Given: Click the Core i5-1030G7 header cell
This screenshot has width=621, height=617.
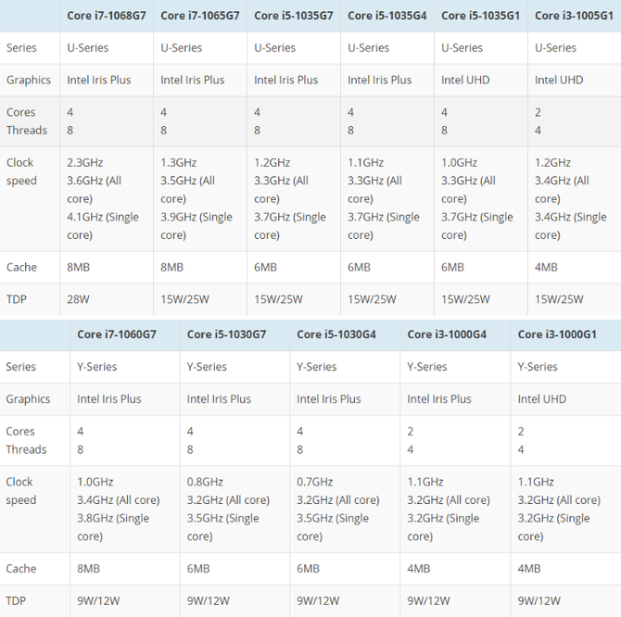Looking at the screenshot, I should coord(234,334).
